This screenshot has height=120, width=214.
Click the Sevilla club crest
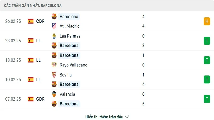tap(54, 75)
